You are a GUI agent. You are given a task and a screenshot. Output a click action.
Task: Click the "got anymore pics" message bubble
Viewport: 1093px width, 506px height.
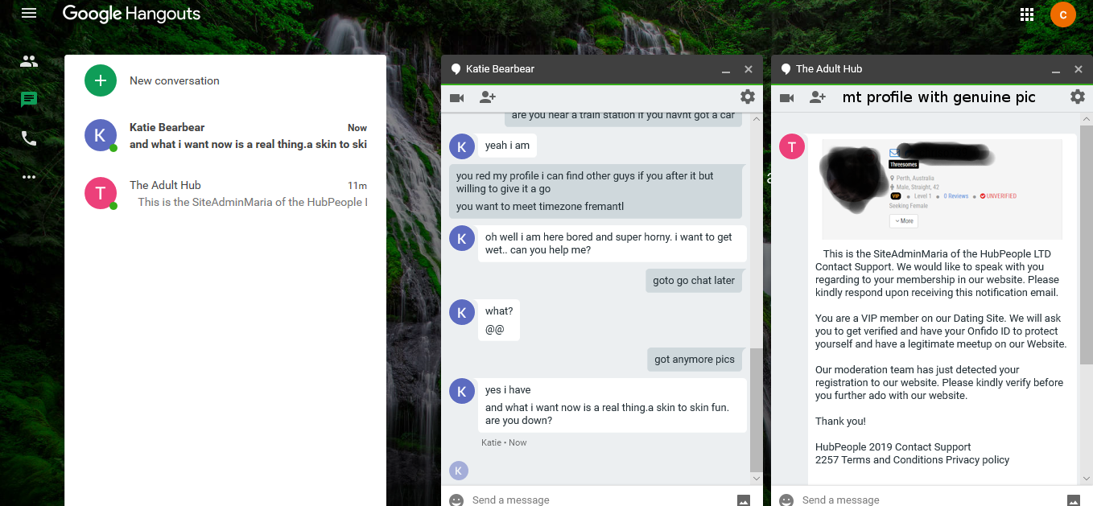pos(695,360)
